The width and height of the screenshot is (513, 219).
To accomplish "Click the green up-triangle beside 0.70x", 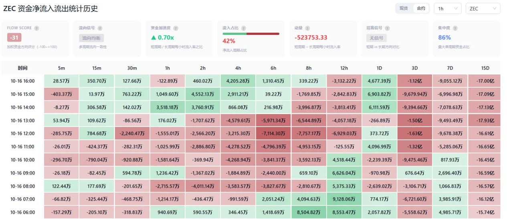I will pos(153,38).
